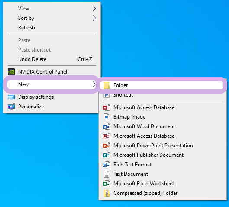The height and width of the screenshot is (207, 229).
Task: Click the yellow Folder icon in submenu
Action: coord(106,85)
